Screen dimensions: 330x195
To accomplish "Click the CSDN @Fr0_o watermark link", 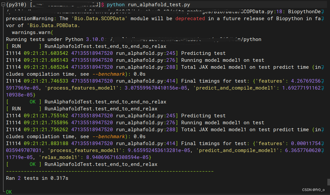I will point(313,190).
